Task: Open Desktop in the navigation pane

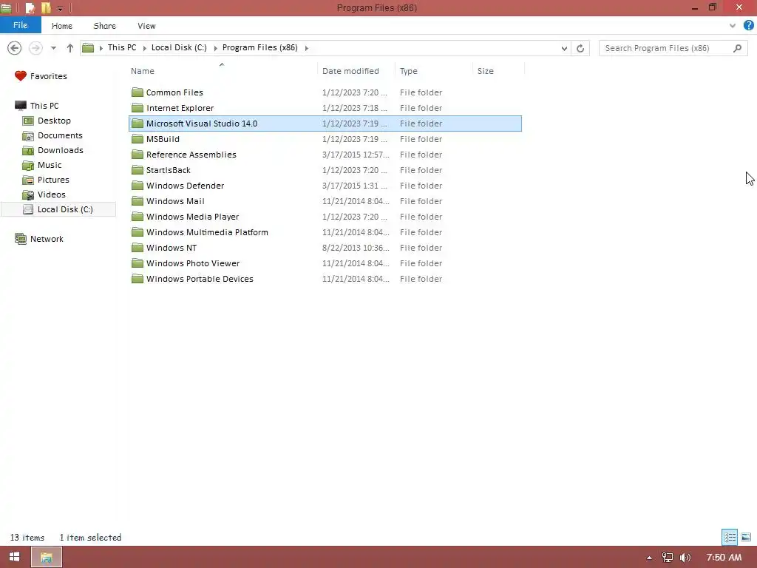Action: pyautogui.click(x=47, y=121)
